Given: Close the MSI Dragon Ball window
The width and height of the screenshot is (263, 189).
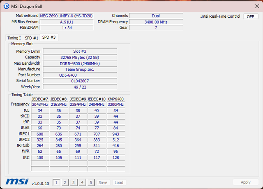Looking at the screenshot, I should [x=257, y=6].
